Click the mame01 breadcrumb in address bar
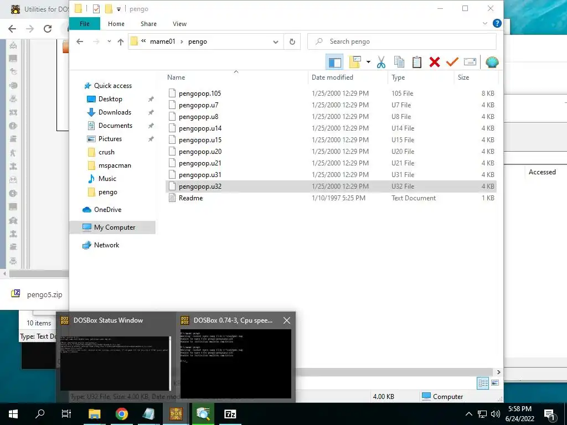The width and height of the screenshot is (567, 425). pos(162,42)
